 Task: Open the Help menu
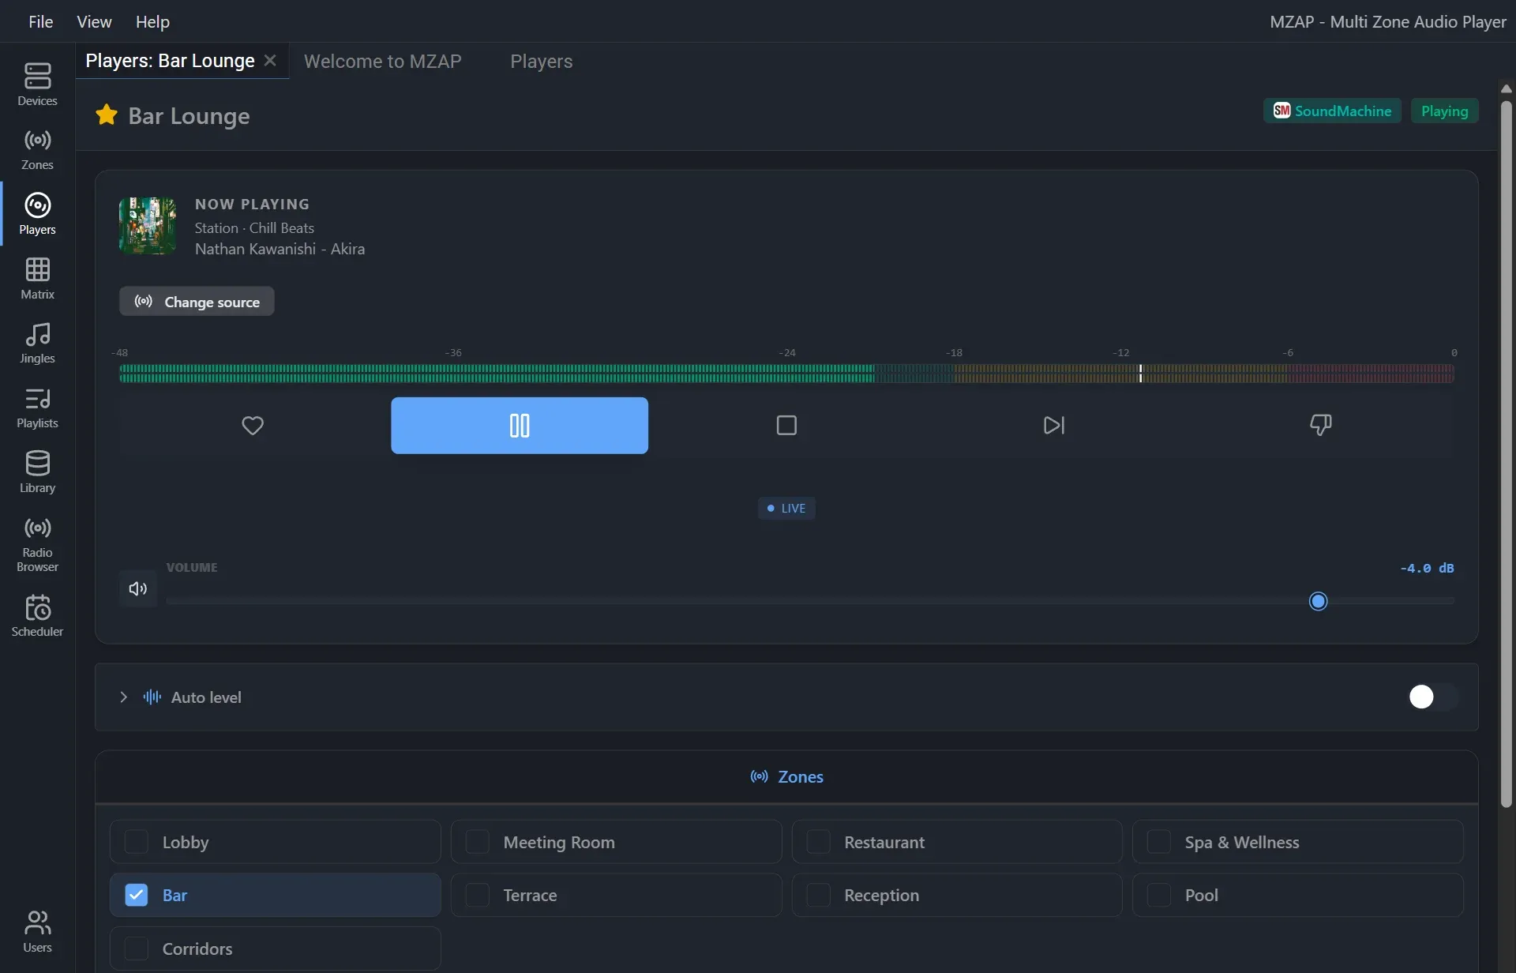pyautogui.click(x=152, y=21)
